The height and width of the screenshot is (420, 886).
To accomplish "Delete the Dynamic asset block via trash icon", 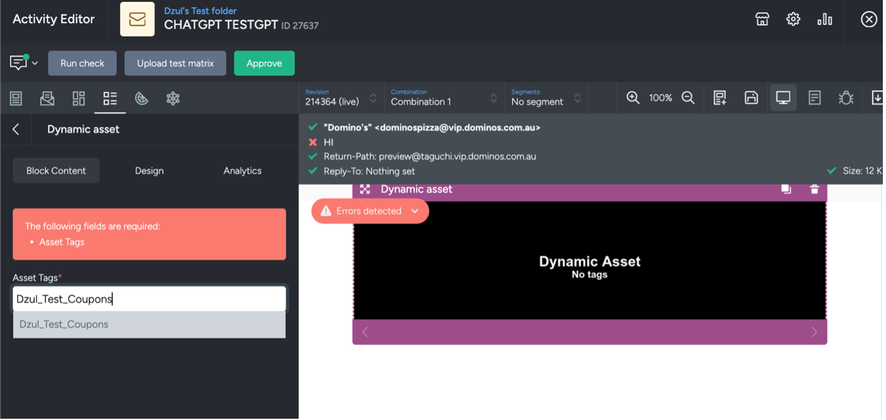I will (x=814, y=190).
